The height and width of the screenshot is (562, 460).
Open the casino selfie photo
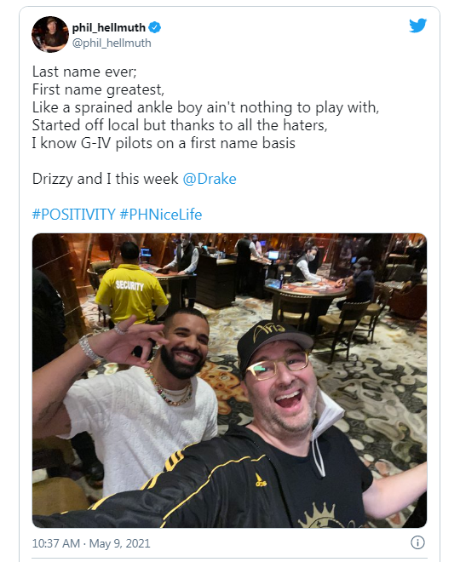tap(229, 381)
